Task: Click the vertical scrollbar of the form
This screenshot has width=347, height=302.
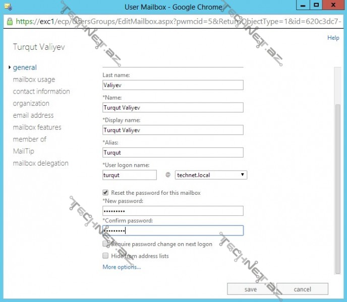Action: 338,186
